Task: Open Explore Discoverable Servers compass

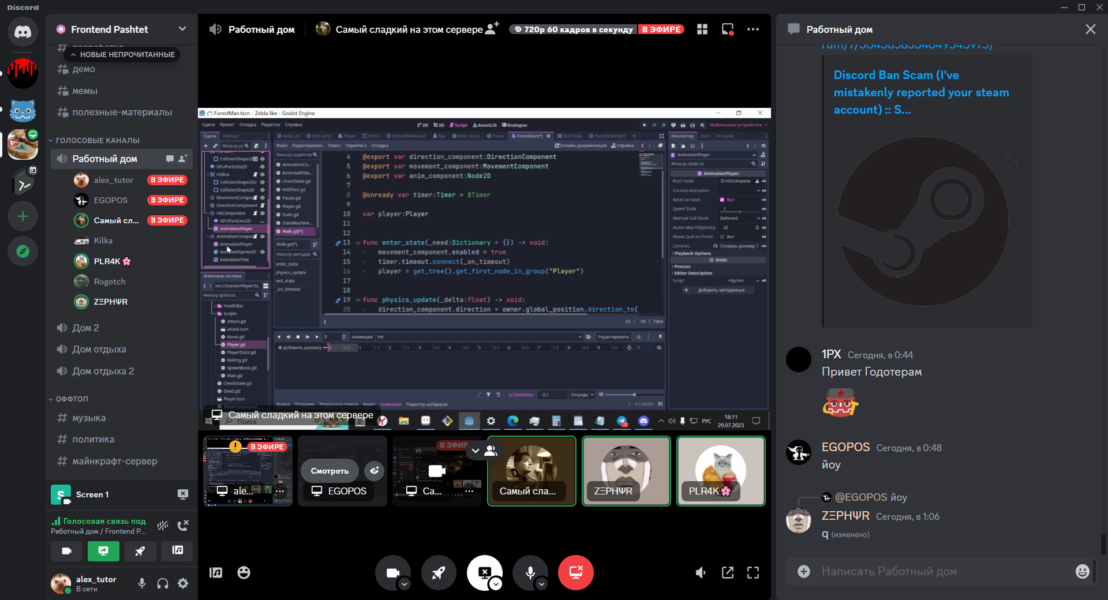Action: (x=23, y=252)
